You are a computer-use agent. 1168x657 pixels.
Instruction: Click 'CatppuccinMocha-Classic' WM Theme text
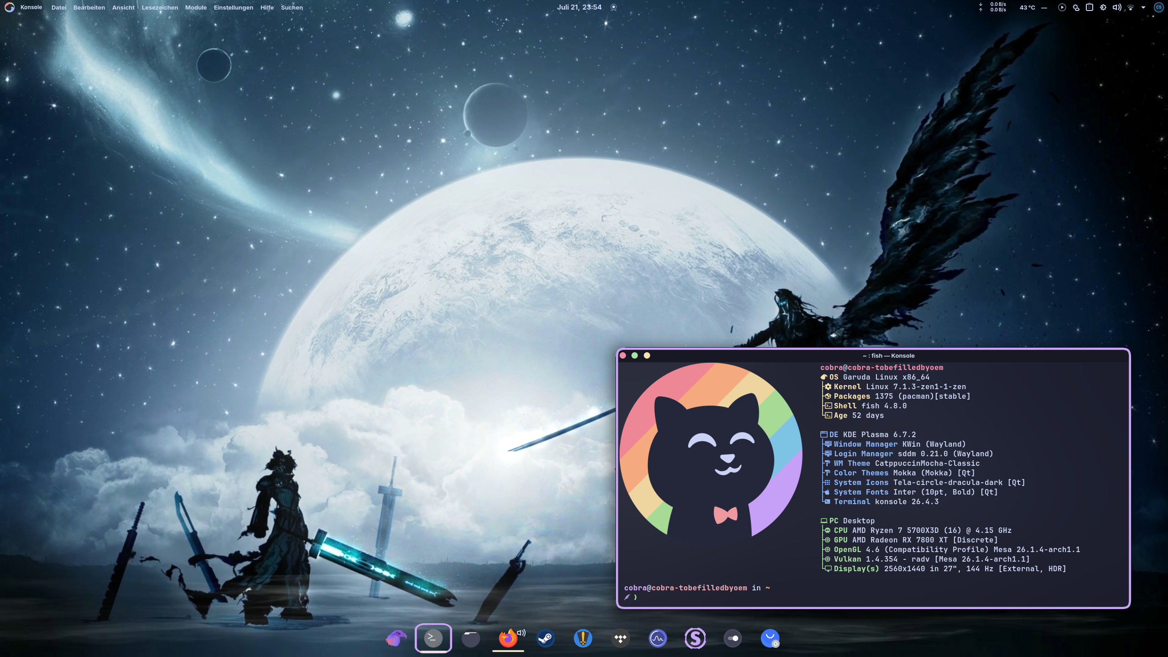click(x=927, y=463)
